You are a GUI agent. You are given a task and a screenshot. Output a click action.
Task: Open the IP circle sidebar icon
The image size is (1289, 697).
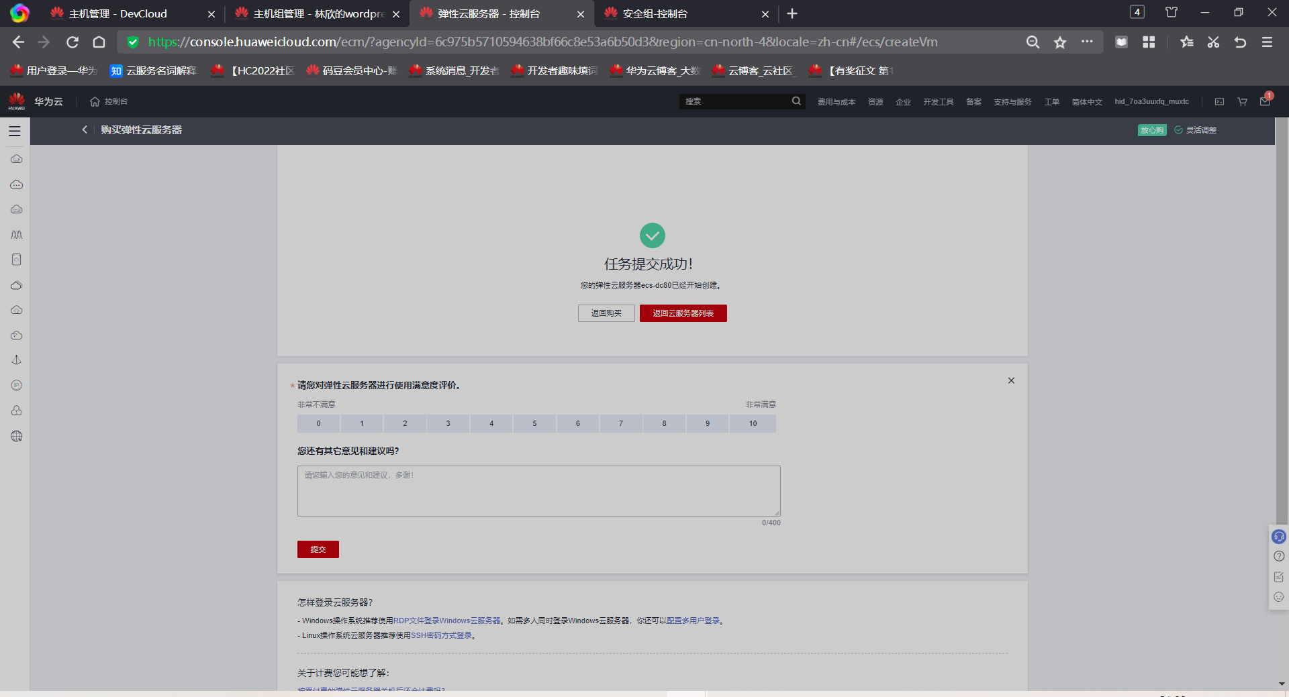(x=17, y=385)
